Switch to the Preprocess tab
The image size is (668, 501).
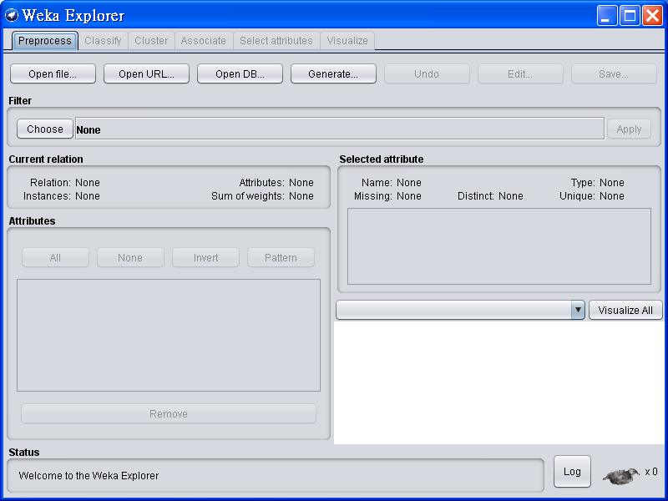click(x=45, y=41)
